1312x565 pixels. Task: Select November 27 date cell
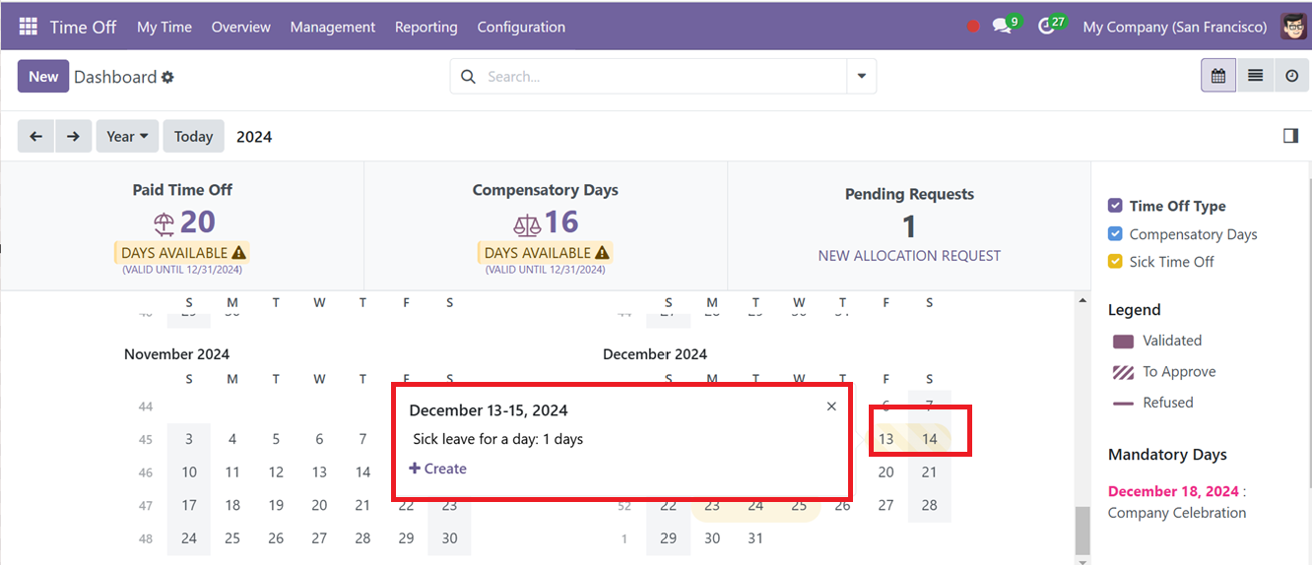click(319, 538)
